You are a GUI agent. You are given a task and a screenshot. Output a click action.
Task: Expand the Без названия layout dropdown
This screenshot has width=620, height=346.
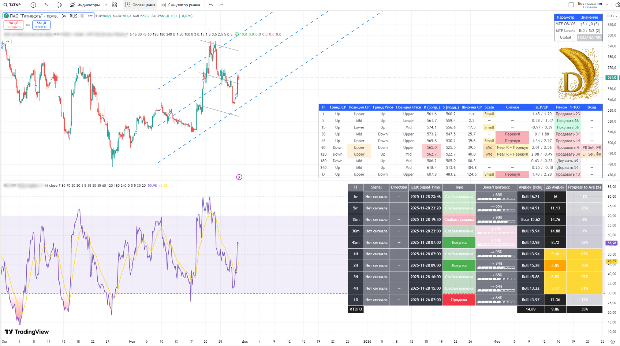607,5
